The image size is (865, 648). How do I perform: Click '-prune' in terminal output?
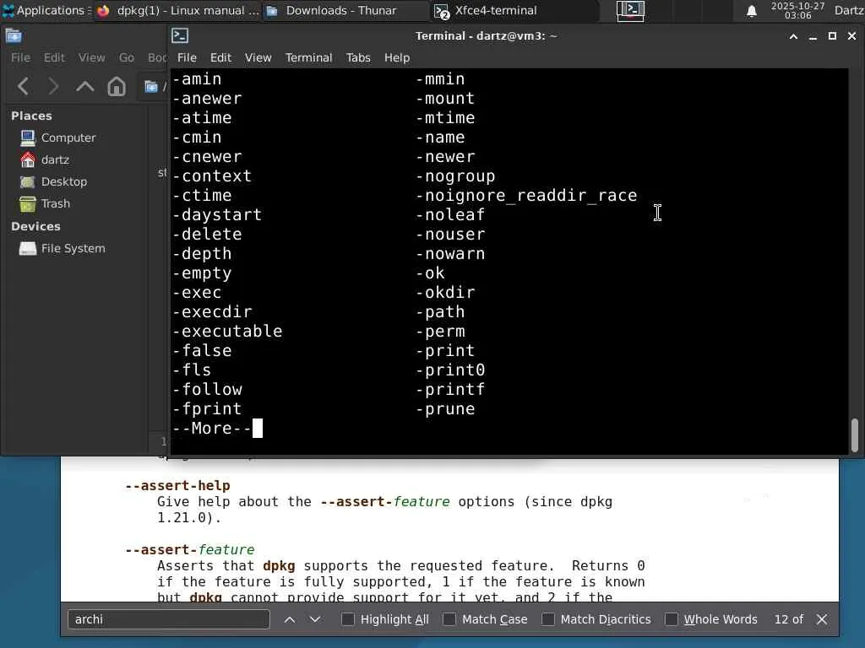[x=445, y=409]
